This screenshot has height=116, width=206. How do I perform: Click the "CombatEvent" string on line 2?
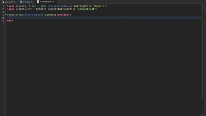86,9
